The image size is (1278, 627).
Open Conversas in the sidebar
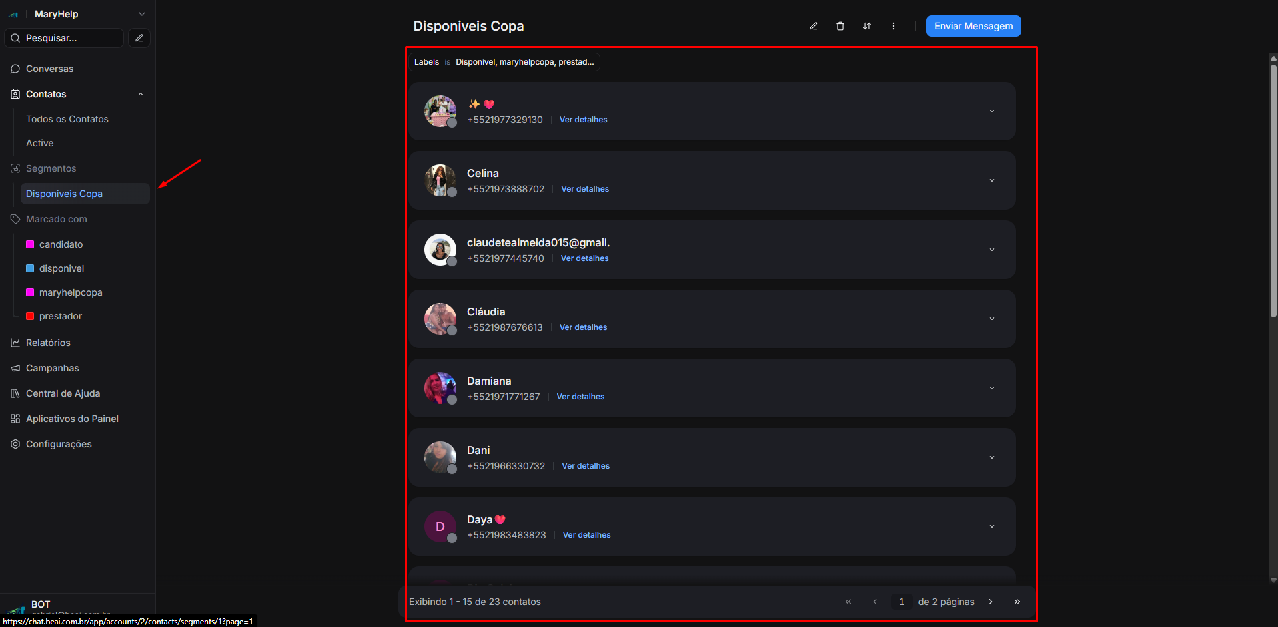coord(49,69)
